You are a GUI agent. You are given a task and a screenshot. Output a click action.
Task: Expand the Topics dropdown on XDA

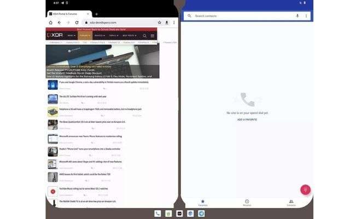(x=114, y=36)
